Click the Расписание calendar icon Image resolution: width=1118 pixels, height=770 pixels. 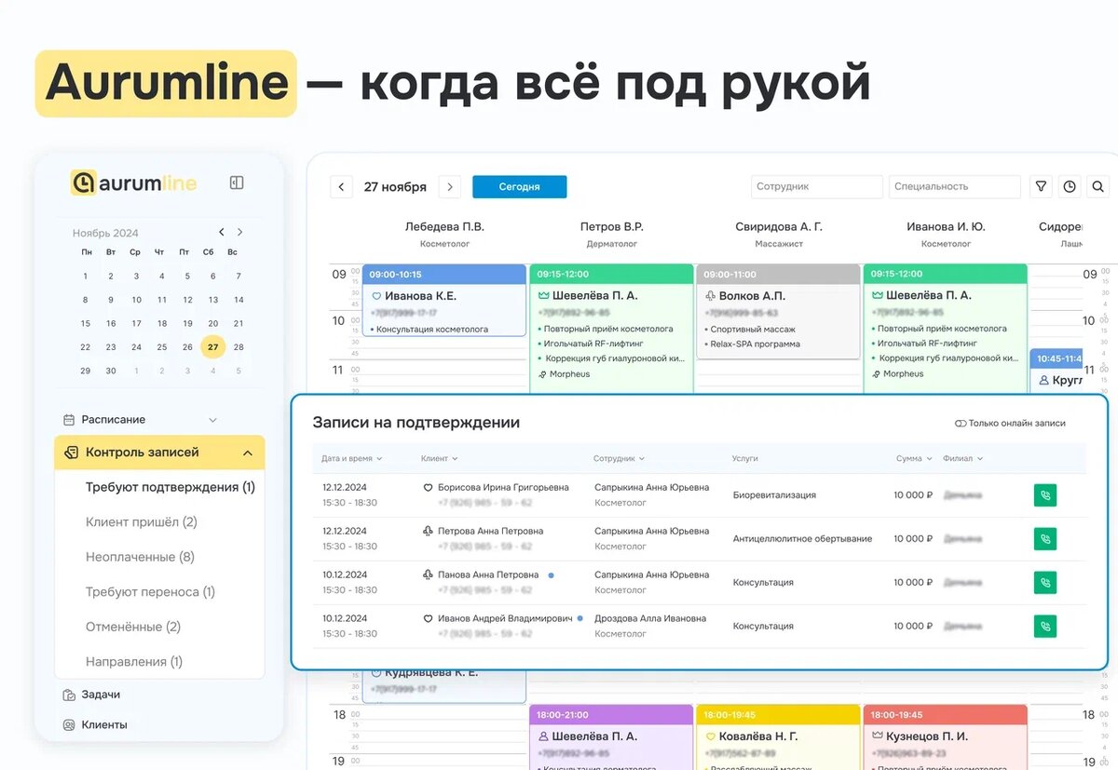click(x=68, y=420)
